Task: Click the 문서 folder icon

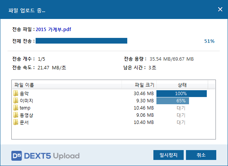Action: (x=16, y=122)
